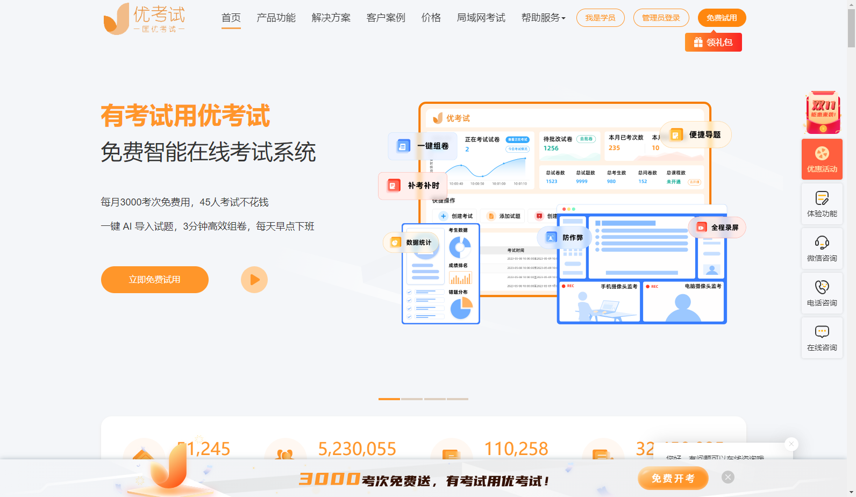Click the 我是学员 button
Viewport: 856px width, 497px height.
[600, 18]
